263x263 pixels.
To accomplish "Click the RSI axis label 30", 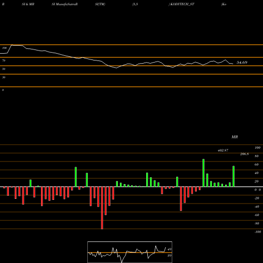I will pyautogui.click(x=4, y=77).
